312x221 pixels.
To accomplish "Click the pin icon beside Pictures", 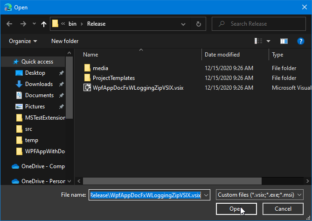I will 62,107.
